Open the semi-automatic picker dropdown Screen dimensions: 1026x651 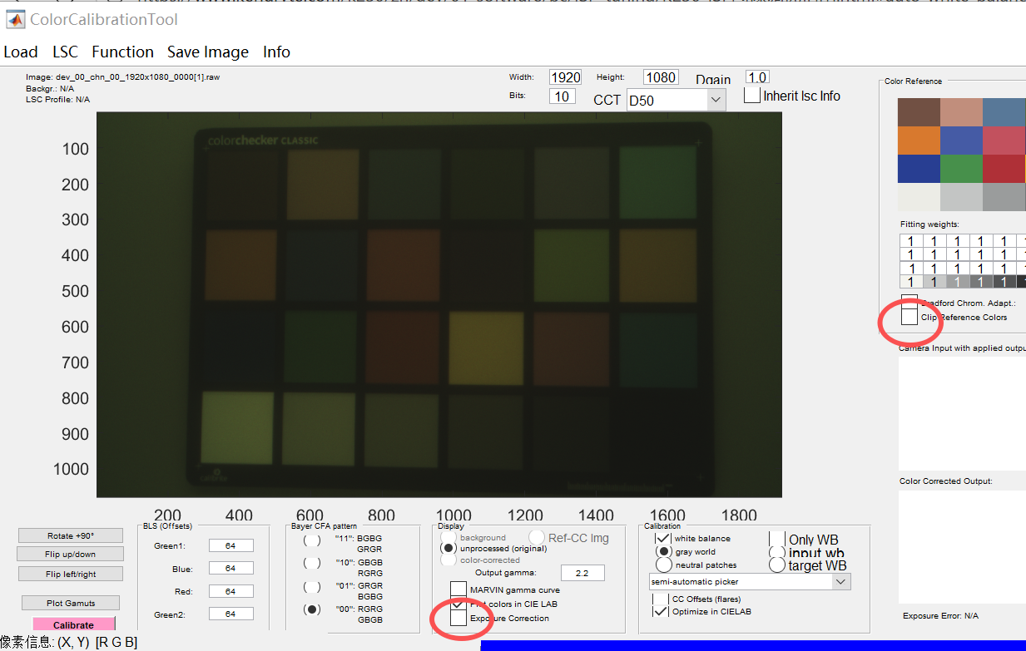pos(840,582)
